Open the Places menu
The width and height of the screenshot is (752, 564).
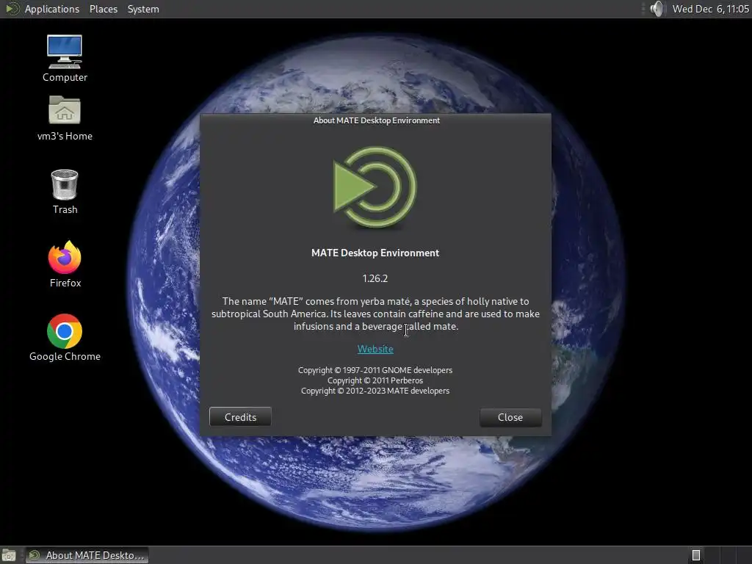(x=103, y=9)
